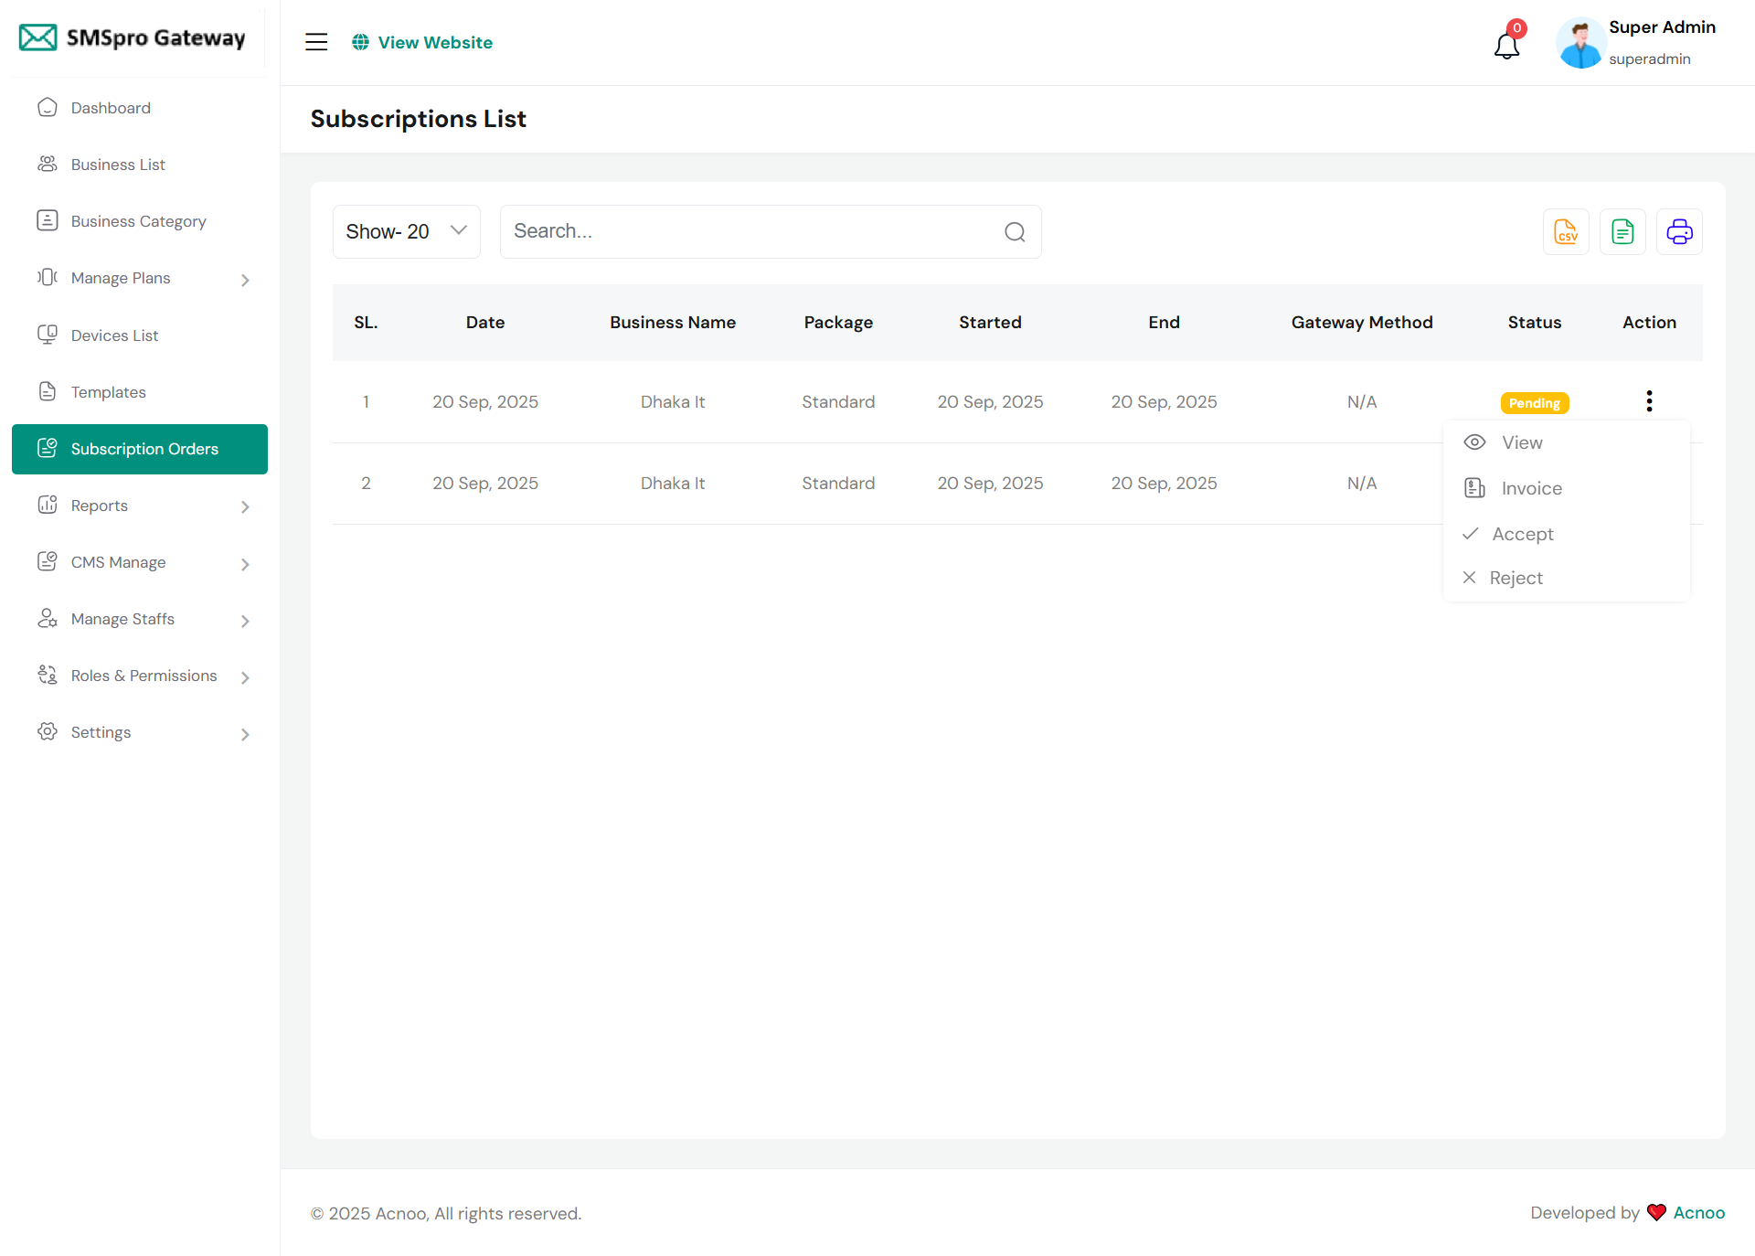Image resolution: width=1755 pixels, height=1256 pixels.
Task: Click the SMSpro Gateway logo
Action: pyautogui.click(x=133, y=37)
